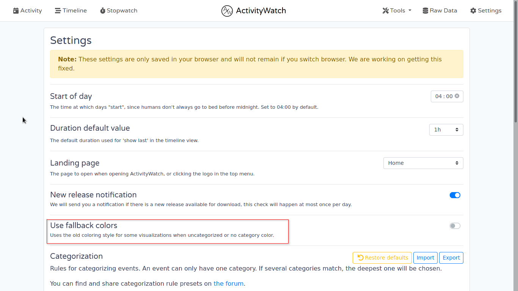Image resolution: width=518 pixels, height=291 pixels.
Task: Open the Landing page dropdown
Action: click(423, 163)
